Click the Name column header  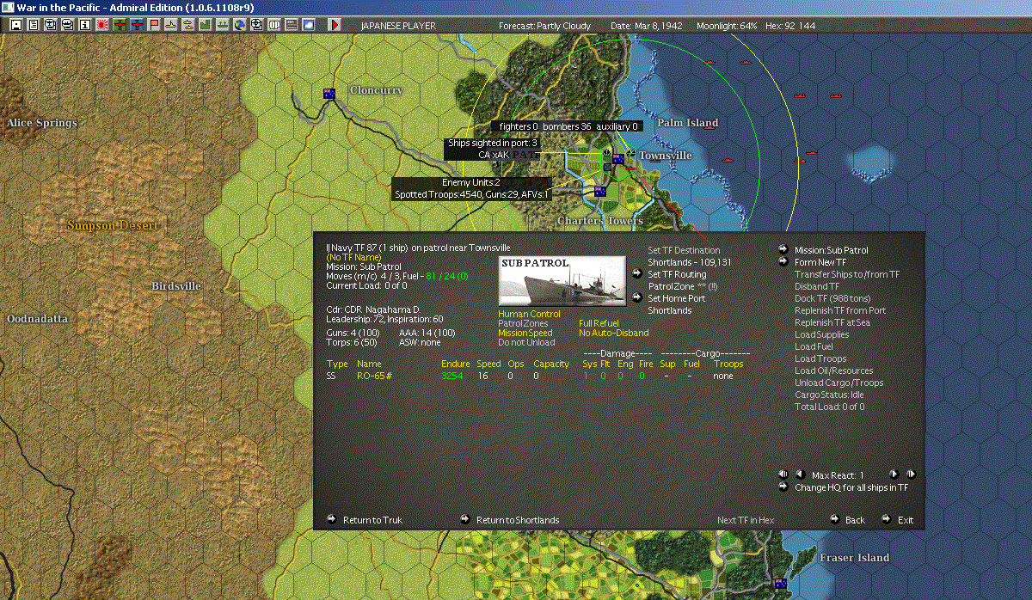[x=369, y=364]
